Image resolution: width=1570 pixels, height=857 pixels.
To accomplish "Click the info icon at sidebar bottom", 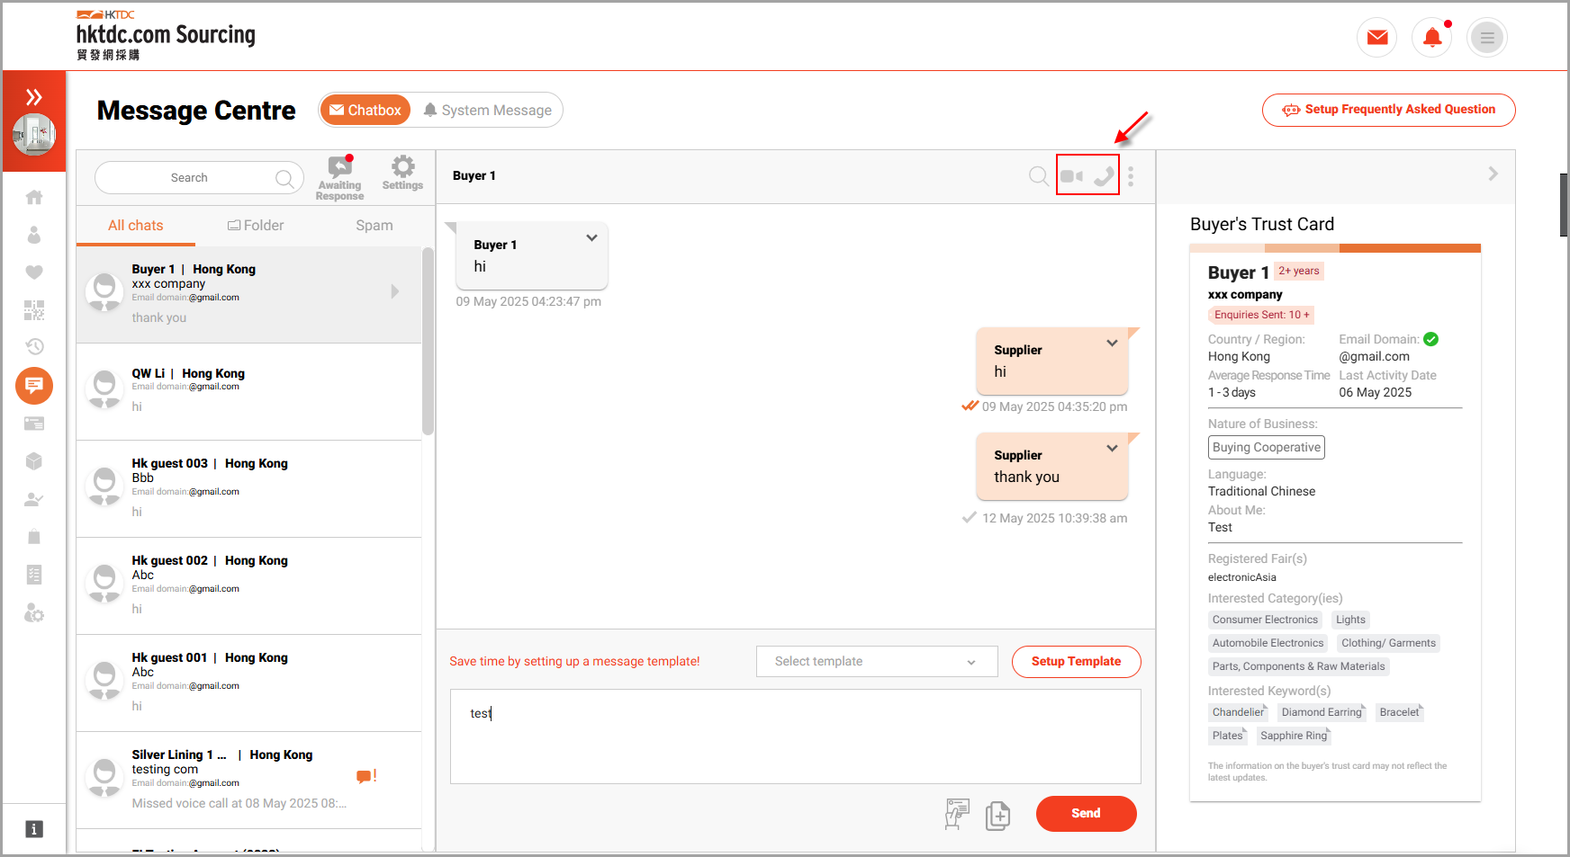I will pos(33,829).
